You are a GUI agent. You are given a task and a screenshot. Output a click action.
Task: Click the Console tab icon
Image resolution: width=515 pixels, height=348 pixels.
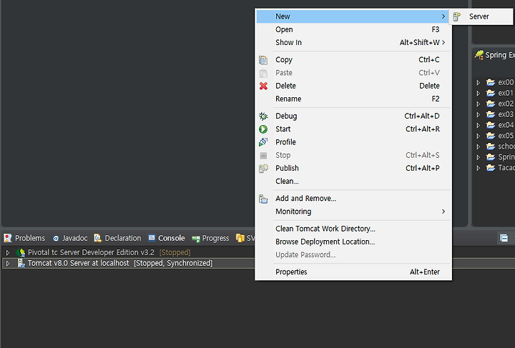(x=152, y=238)
